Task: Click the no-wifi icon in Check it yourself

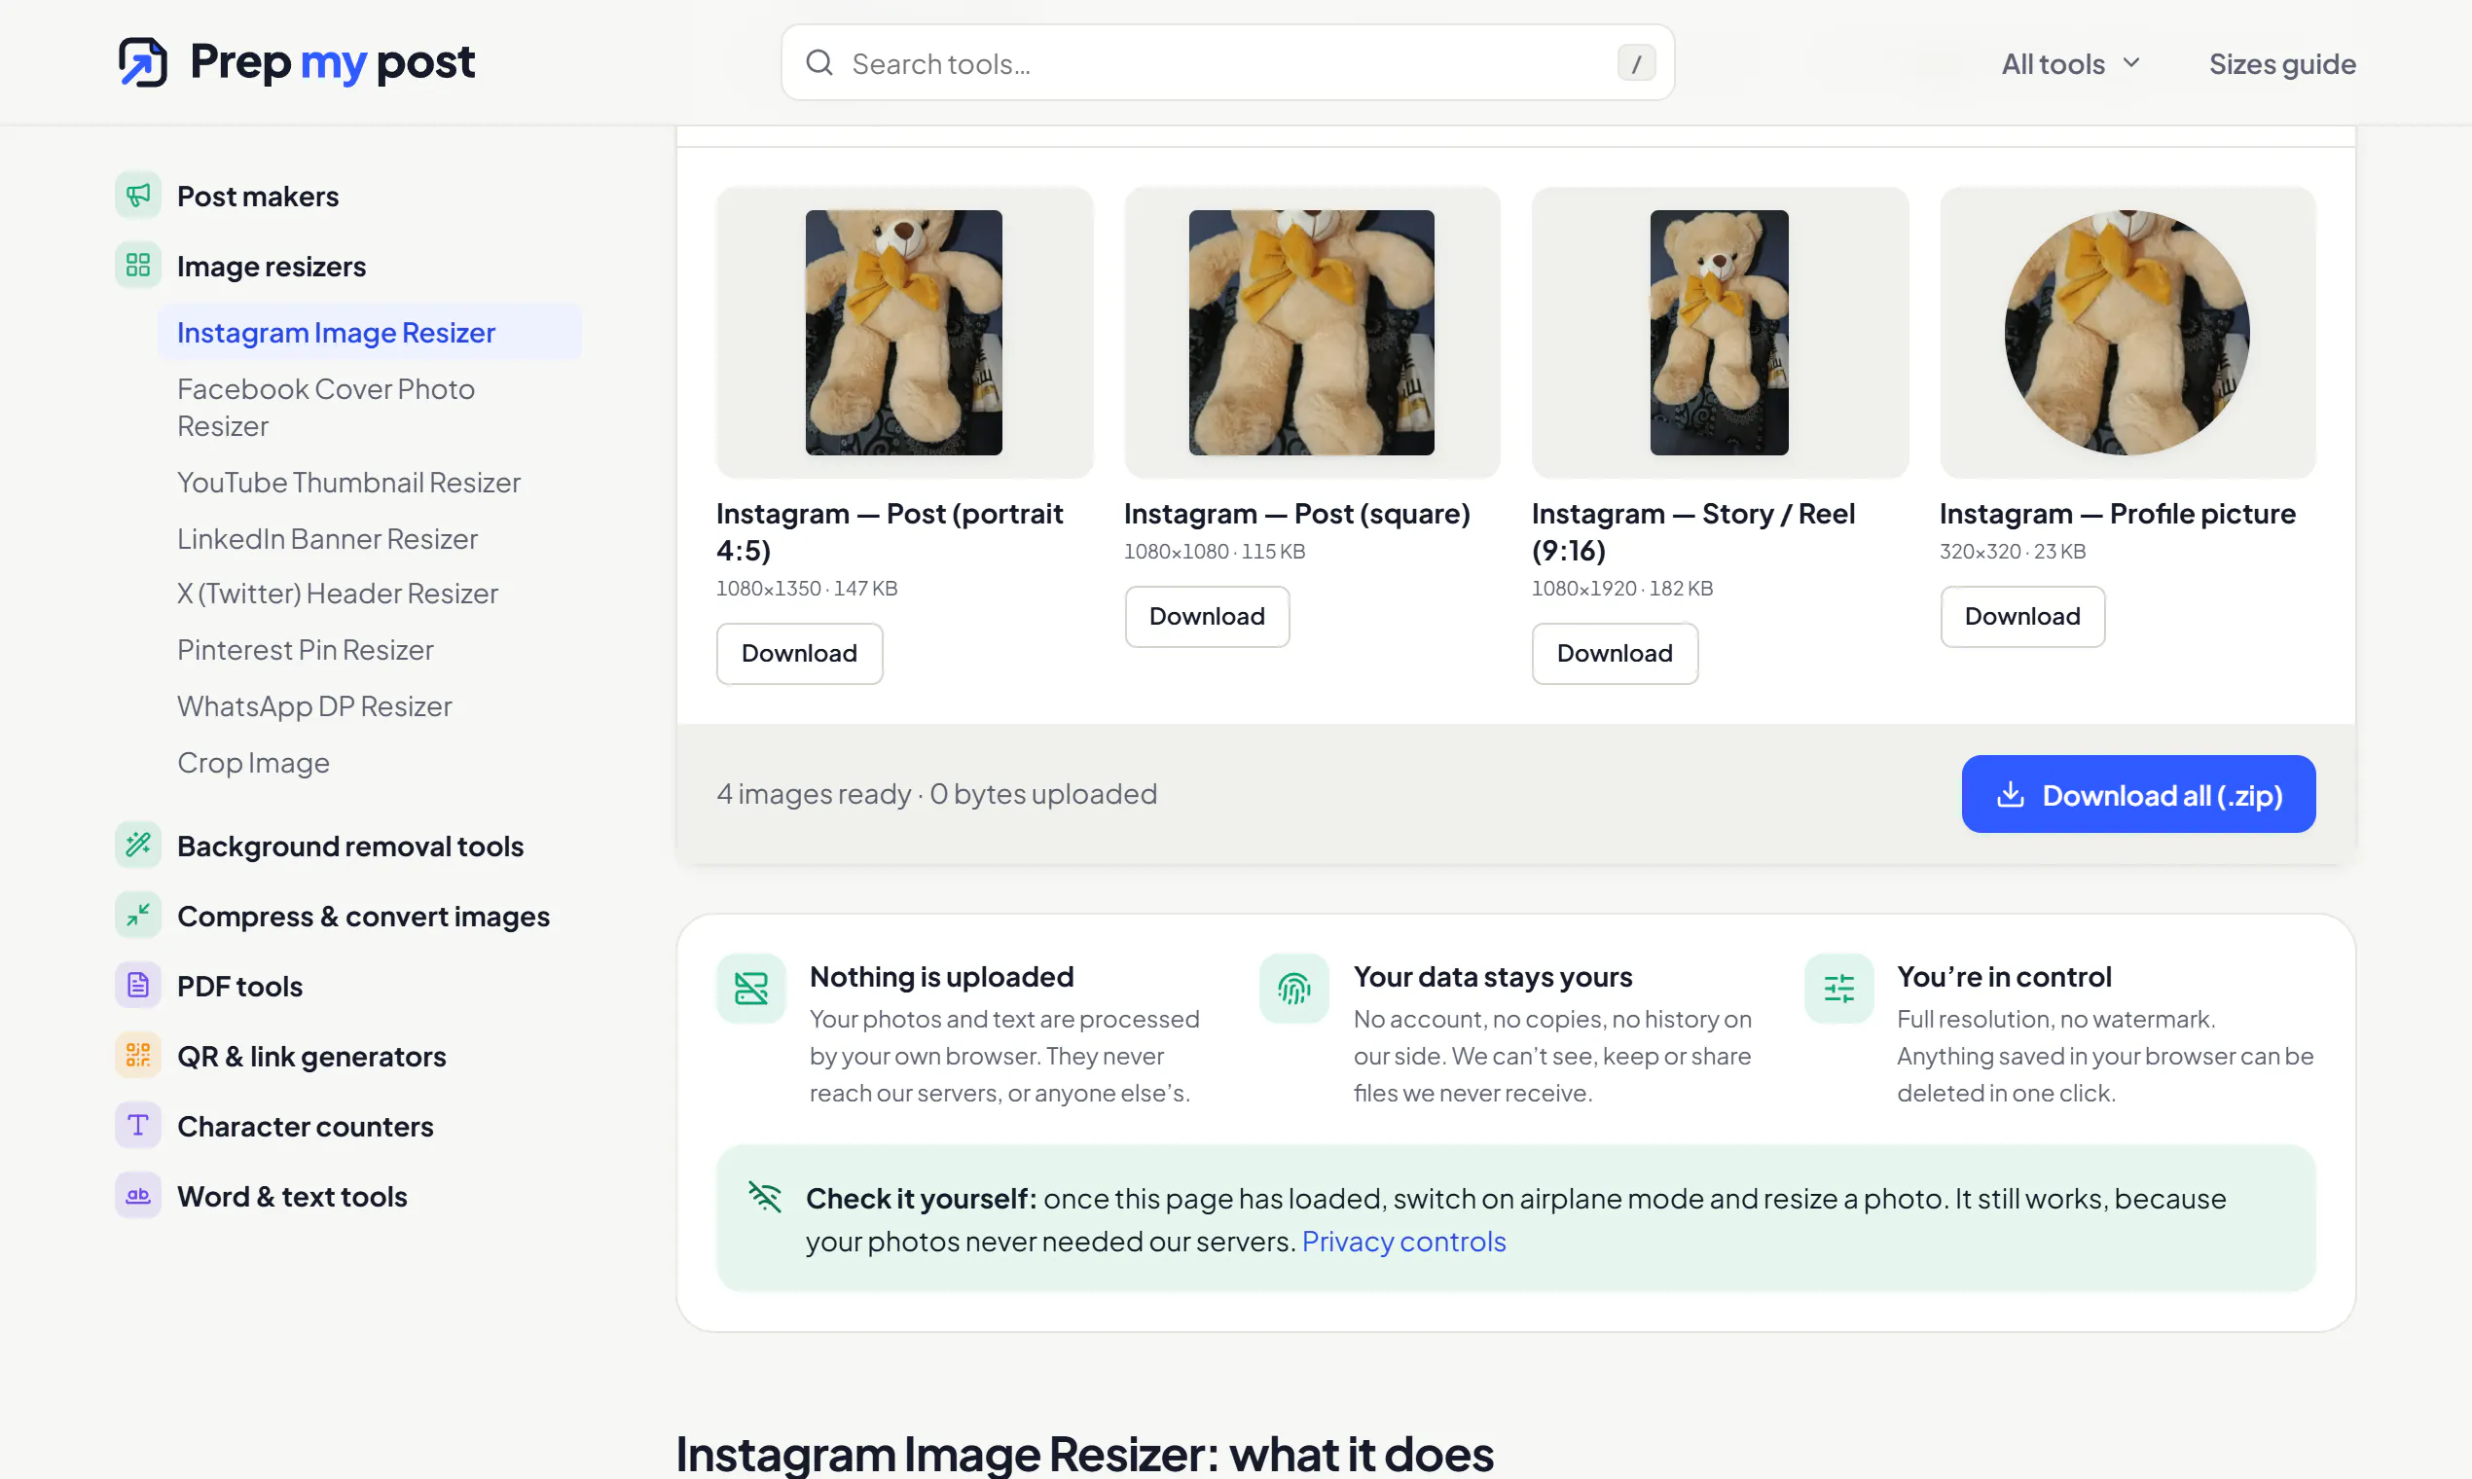Action: 765,1196
